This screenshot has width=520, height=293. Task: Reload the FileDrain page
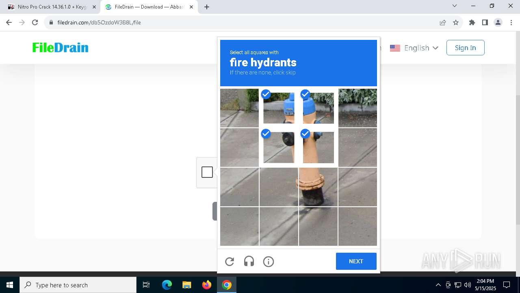click(x=35, y=22)
